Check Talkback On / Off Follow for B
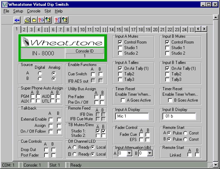220x169 pixels. pyautogui.click(x=59, y=132)
